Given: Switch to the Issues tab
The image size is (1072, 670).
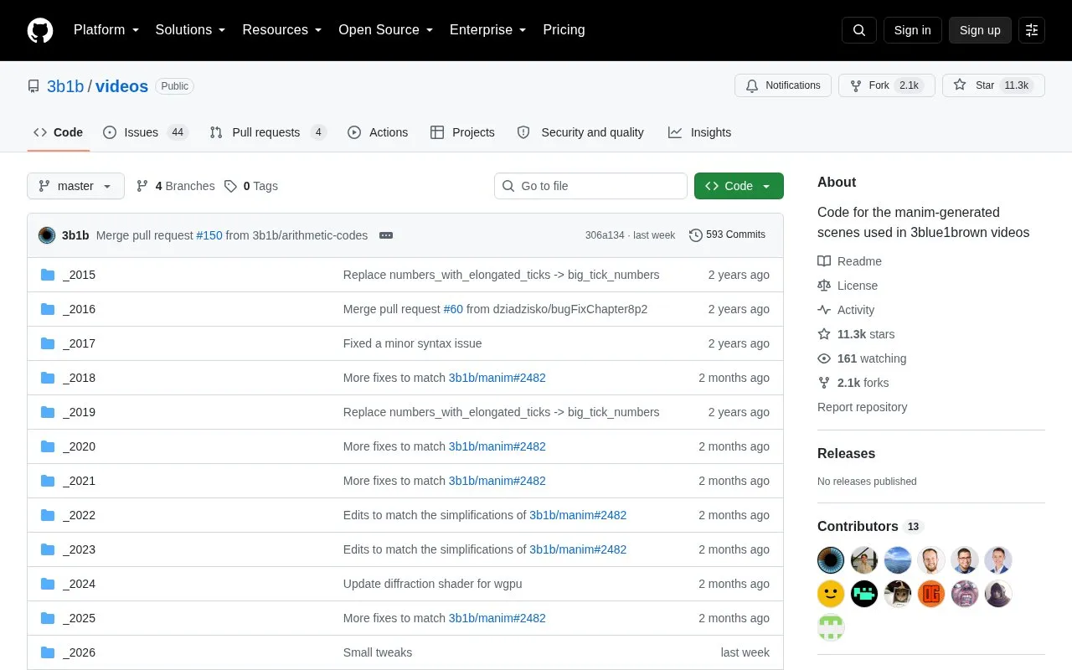Looking at the screenshot, I should pyautogui.click(x=146, y=132).
